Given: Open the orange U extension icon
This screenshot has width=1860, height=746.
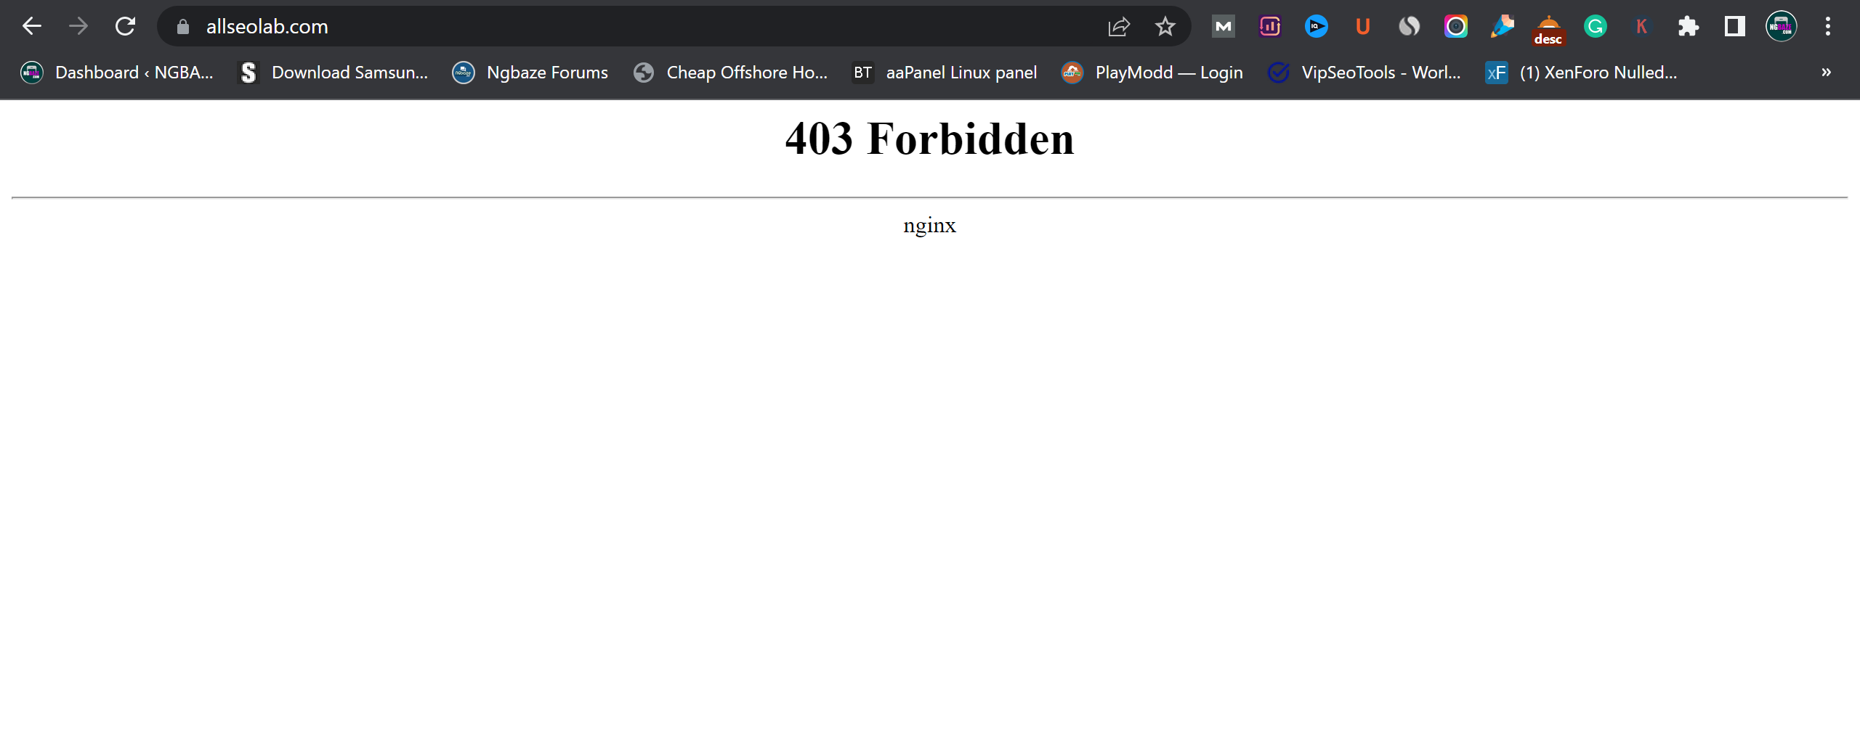Looking at the screenshot, I should pyautogui.click(x=1362, y=27).
